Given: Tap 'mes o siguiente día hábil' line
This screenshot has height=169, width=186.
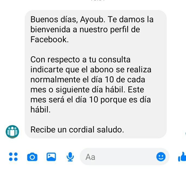Looking at the screenshot, I should click(87, 89).
